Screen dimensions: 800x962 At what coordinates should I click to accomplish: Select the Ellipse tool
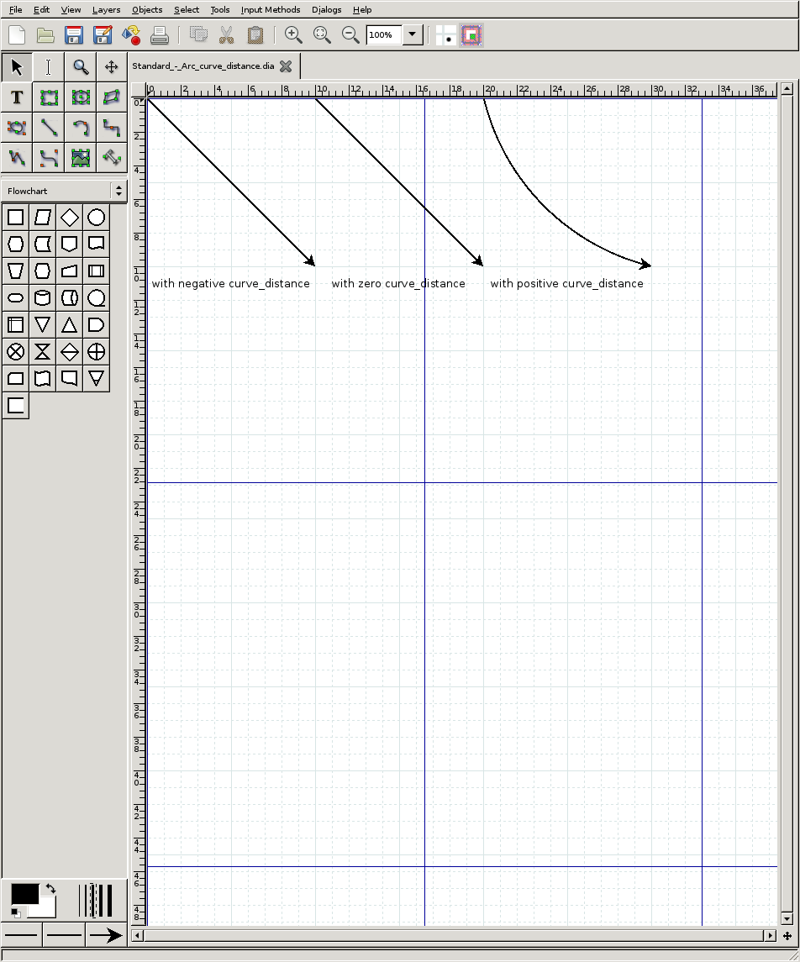tap(81, 97)
